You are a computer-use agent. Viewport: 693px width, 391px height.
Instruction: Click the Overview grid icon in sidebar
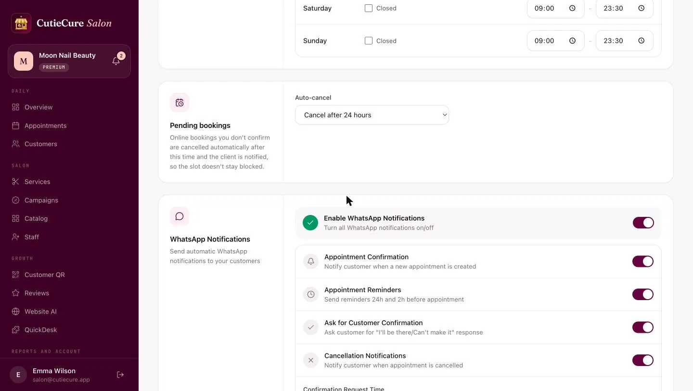tap(16, 107)
